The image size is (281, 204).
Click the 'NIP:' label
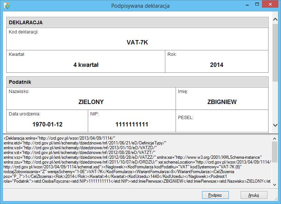pos(94,114)
